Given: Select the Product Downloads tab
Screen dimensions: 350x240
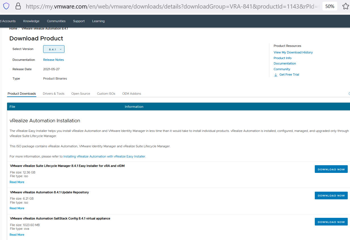Looking at the screenshot, I should pyautogui.click(x=22, y=94).
